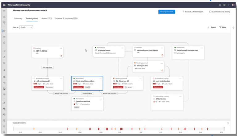Click the Filter button
Screen dimensions: 237x136
[x=222, y=27]
